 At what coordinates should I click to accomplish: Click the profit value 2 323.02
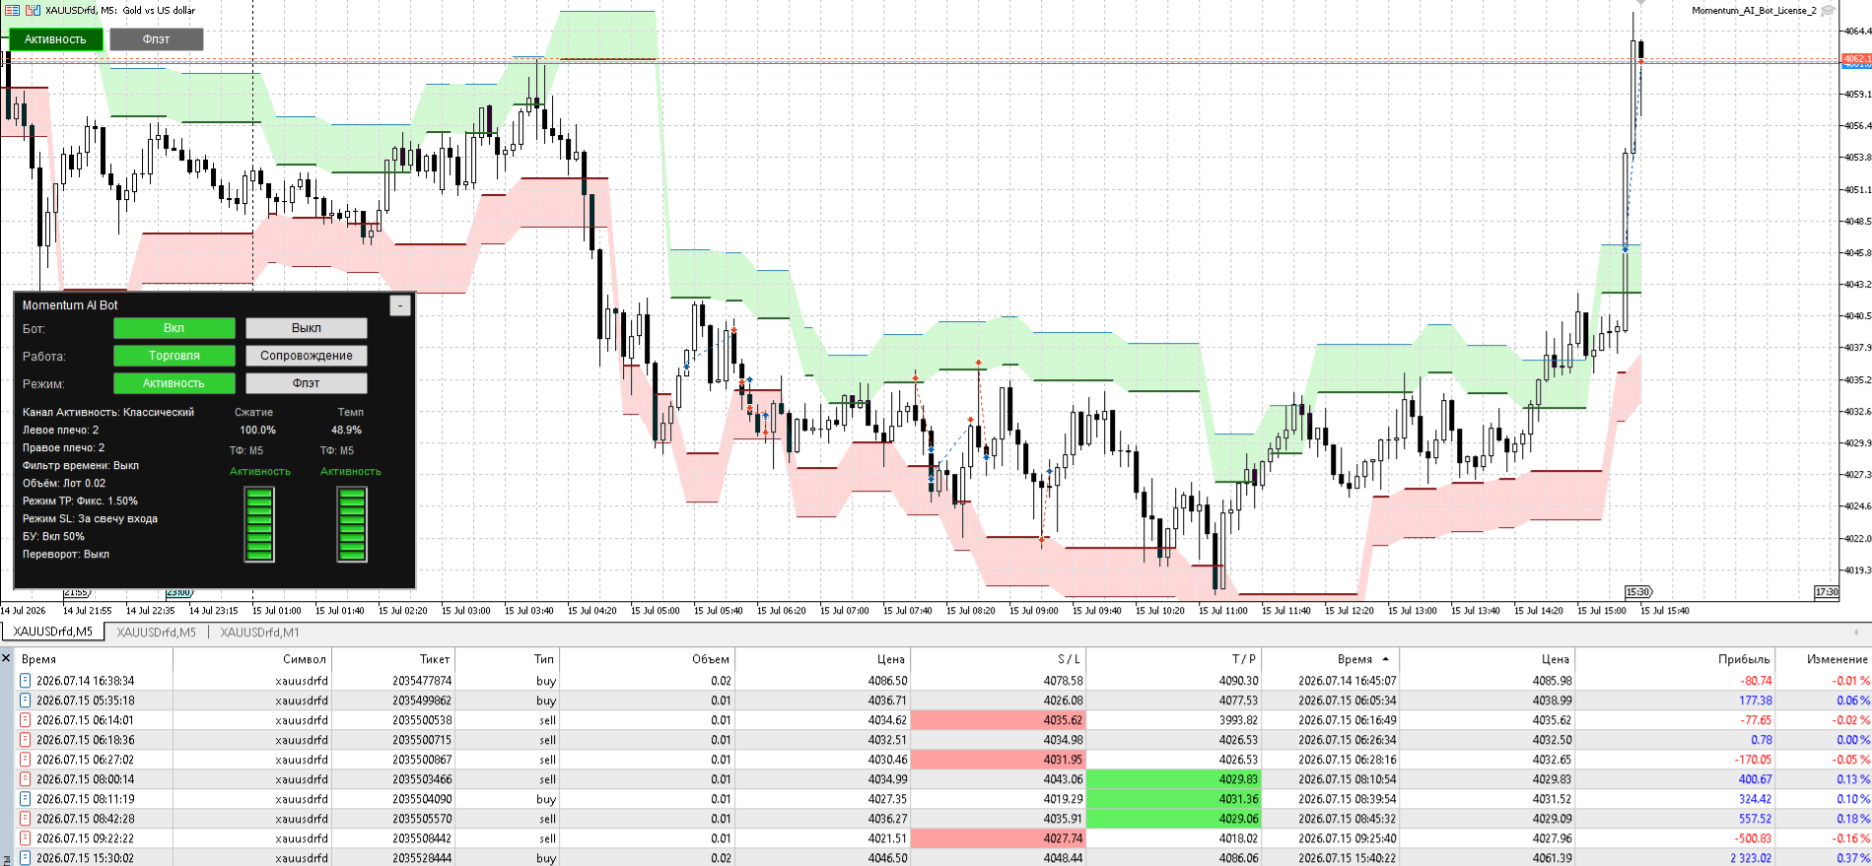coord(1751,858)
